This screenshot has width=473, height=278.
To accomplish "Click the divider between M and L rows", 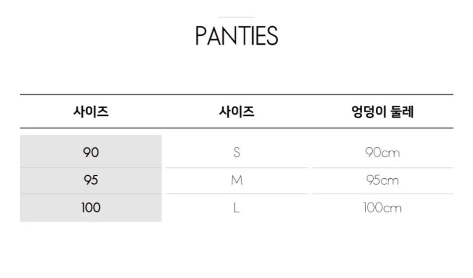I will [236, 194].
